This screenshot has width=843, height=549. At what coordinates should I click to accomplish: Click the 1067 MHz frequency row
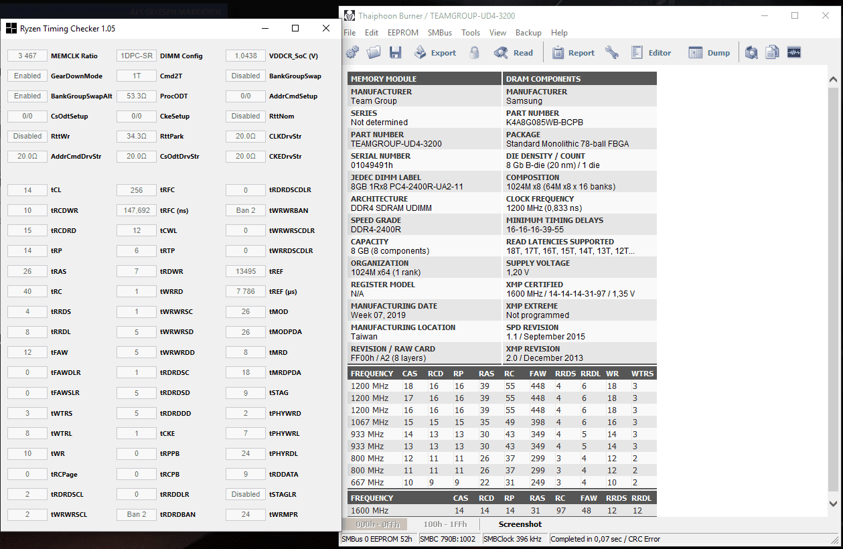click(x=502, y=422)
